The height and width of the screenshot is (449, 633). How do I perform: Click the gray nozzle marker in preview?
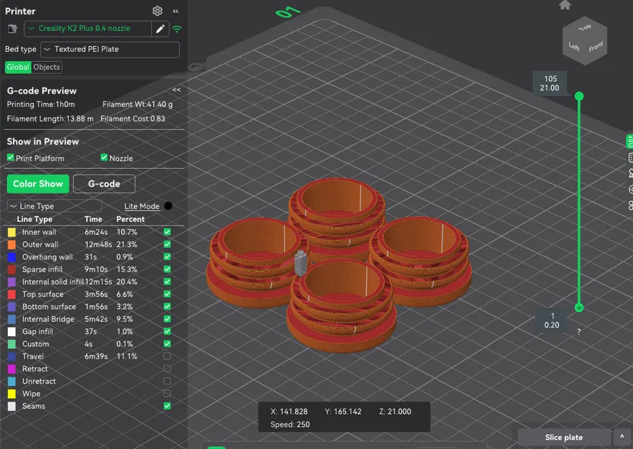pyautogui.click(x=301, y=262)
